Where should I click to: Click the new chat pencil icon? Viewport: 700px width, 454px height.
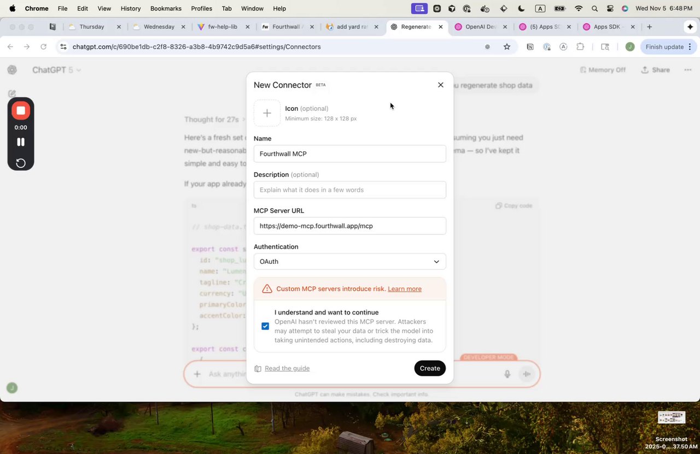[12, 94]
